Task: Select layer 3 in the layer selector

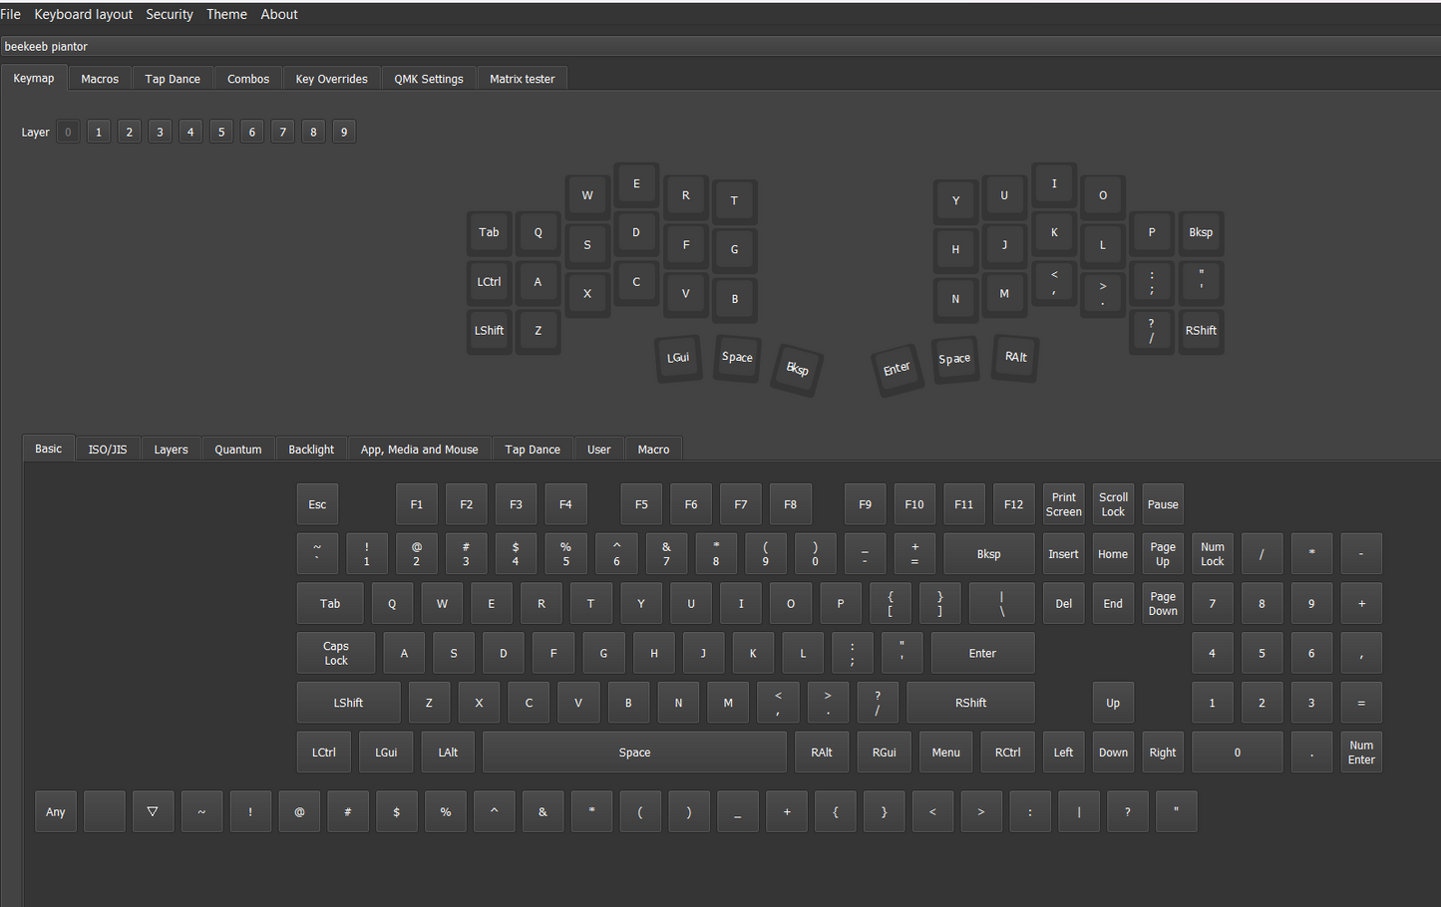Action: point(160,131)
